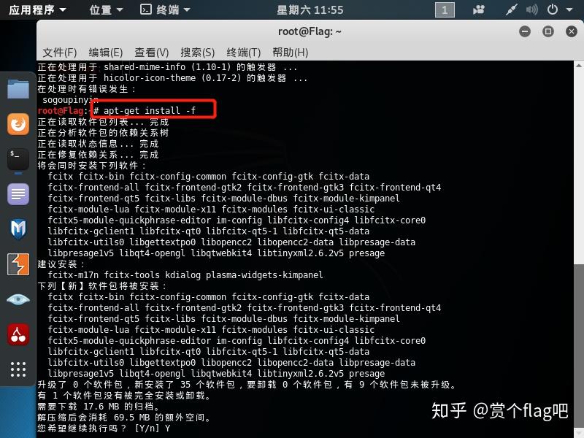Launch Firefox from the dock

[18, 124]
